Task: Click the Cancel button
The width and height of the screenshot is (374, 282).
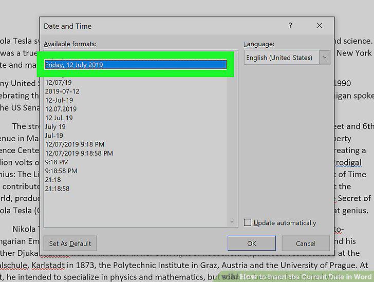Action: pyautogui.click(x=306, y=243)
